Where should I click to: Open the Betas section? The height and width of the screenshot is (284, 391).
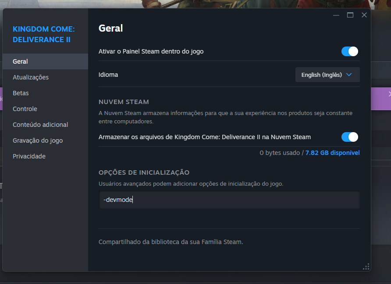tap(45, 93)
